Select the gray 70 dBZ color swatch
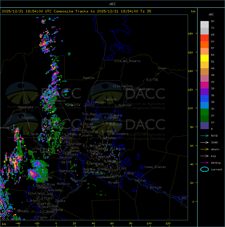Viewport: 225px width, 227px height. tap(204, 31)
